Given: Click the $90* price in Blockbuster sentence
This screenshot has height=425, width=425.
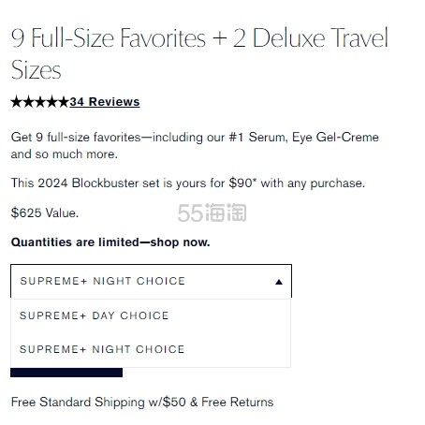Looking at the screenshot, I should [x=242, y=183].
